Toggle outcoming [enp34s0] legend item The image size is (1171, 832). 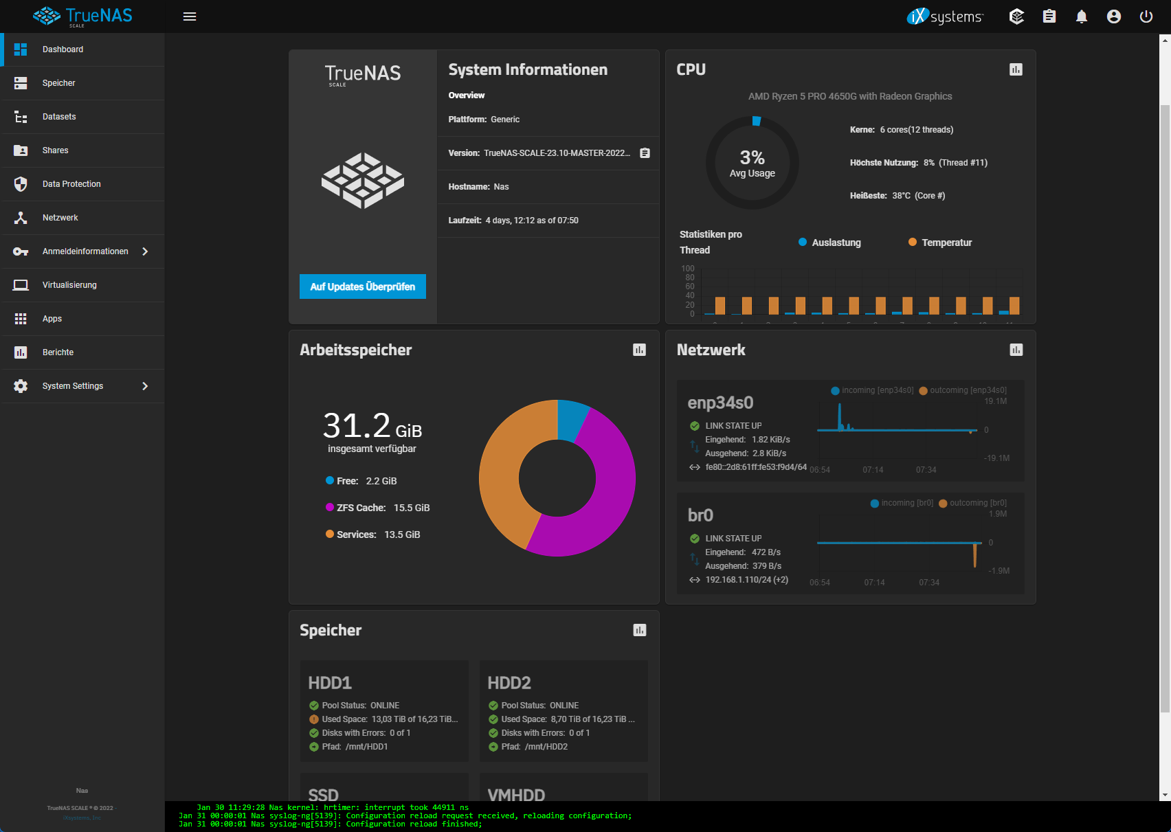(x=963, y=390)
